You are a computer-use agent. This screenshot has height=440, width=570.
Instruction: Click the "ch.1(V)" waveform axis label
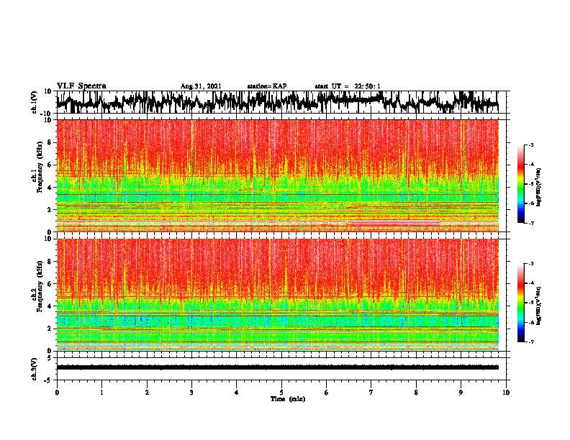tap(35, 102)
